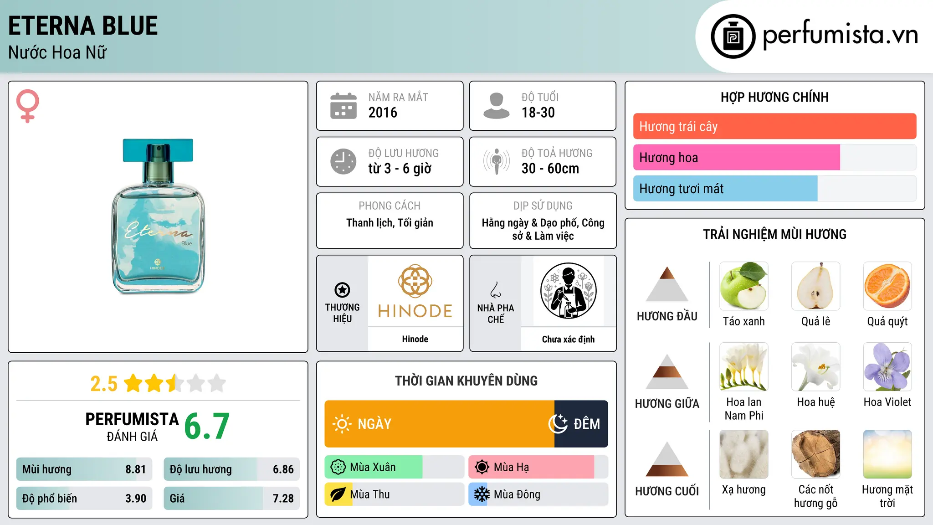Click the snowflake icon for Mùa Đông
933x525 pixels.
(482, 494)
